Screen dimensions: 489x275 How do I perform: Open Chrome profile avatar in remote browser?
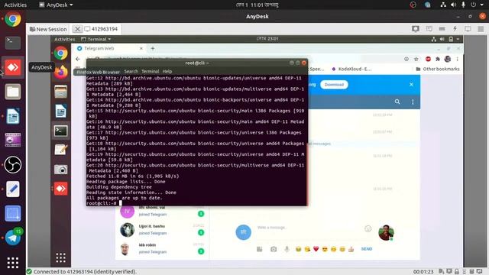point(448,59)
